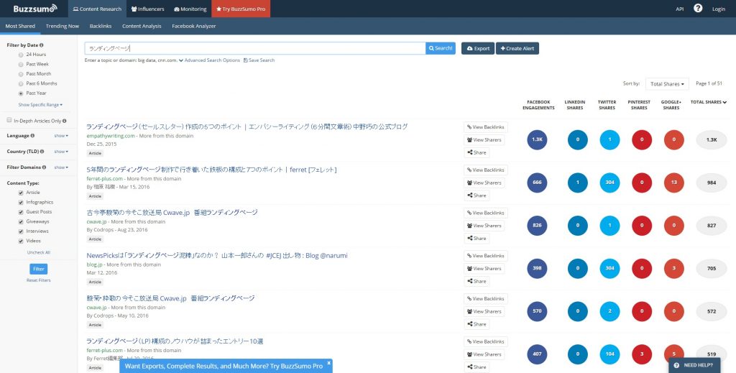Close the Try BuzzSumo Pro banner

[x=329, y=363]
